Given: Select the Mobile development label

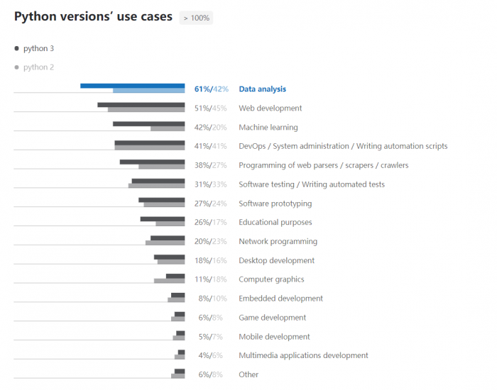Looking at the screenshot, I should pos(274,337).
